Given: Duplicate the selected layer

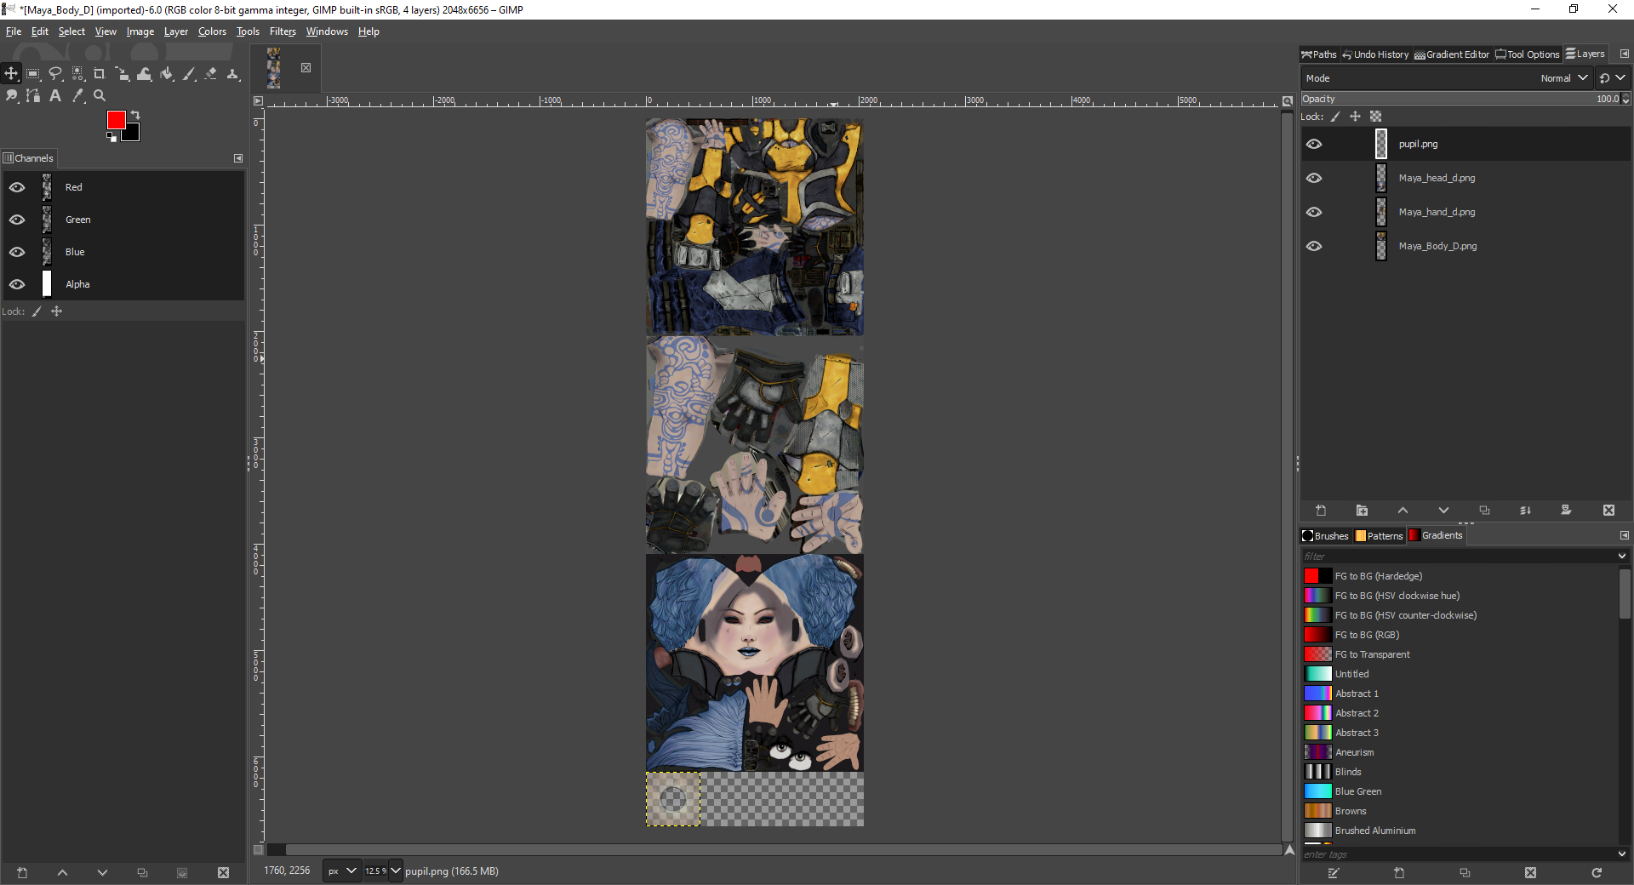Looking at the screenshot, I should (x=1484, y=511).
